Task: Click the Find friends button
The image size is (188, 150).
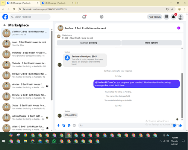Action: point(155,17)
